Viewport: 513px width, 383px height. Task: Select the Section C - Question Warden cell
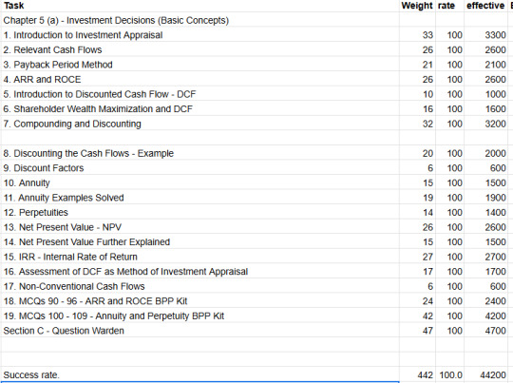(x=199, y=331)
